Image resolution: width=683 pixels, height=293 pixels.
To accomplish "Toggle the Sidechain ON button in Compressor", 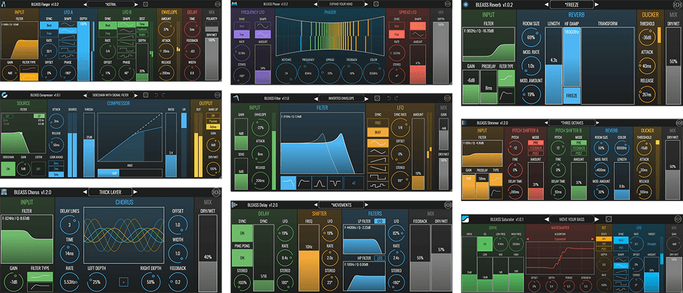I will point(8,168).
